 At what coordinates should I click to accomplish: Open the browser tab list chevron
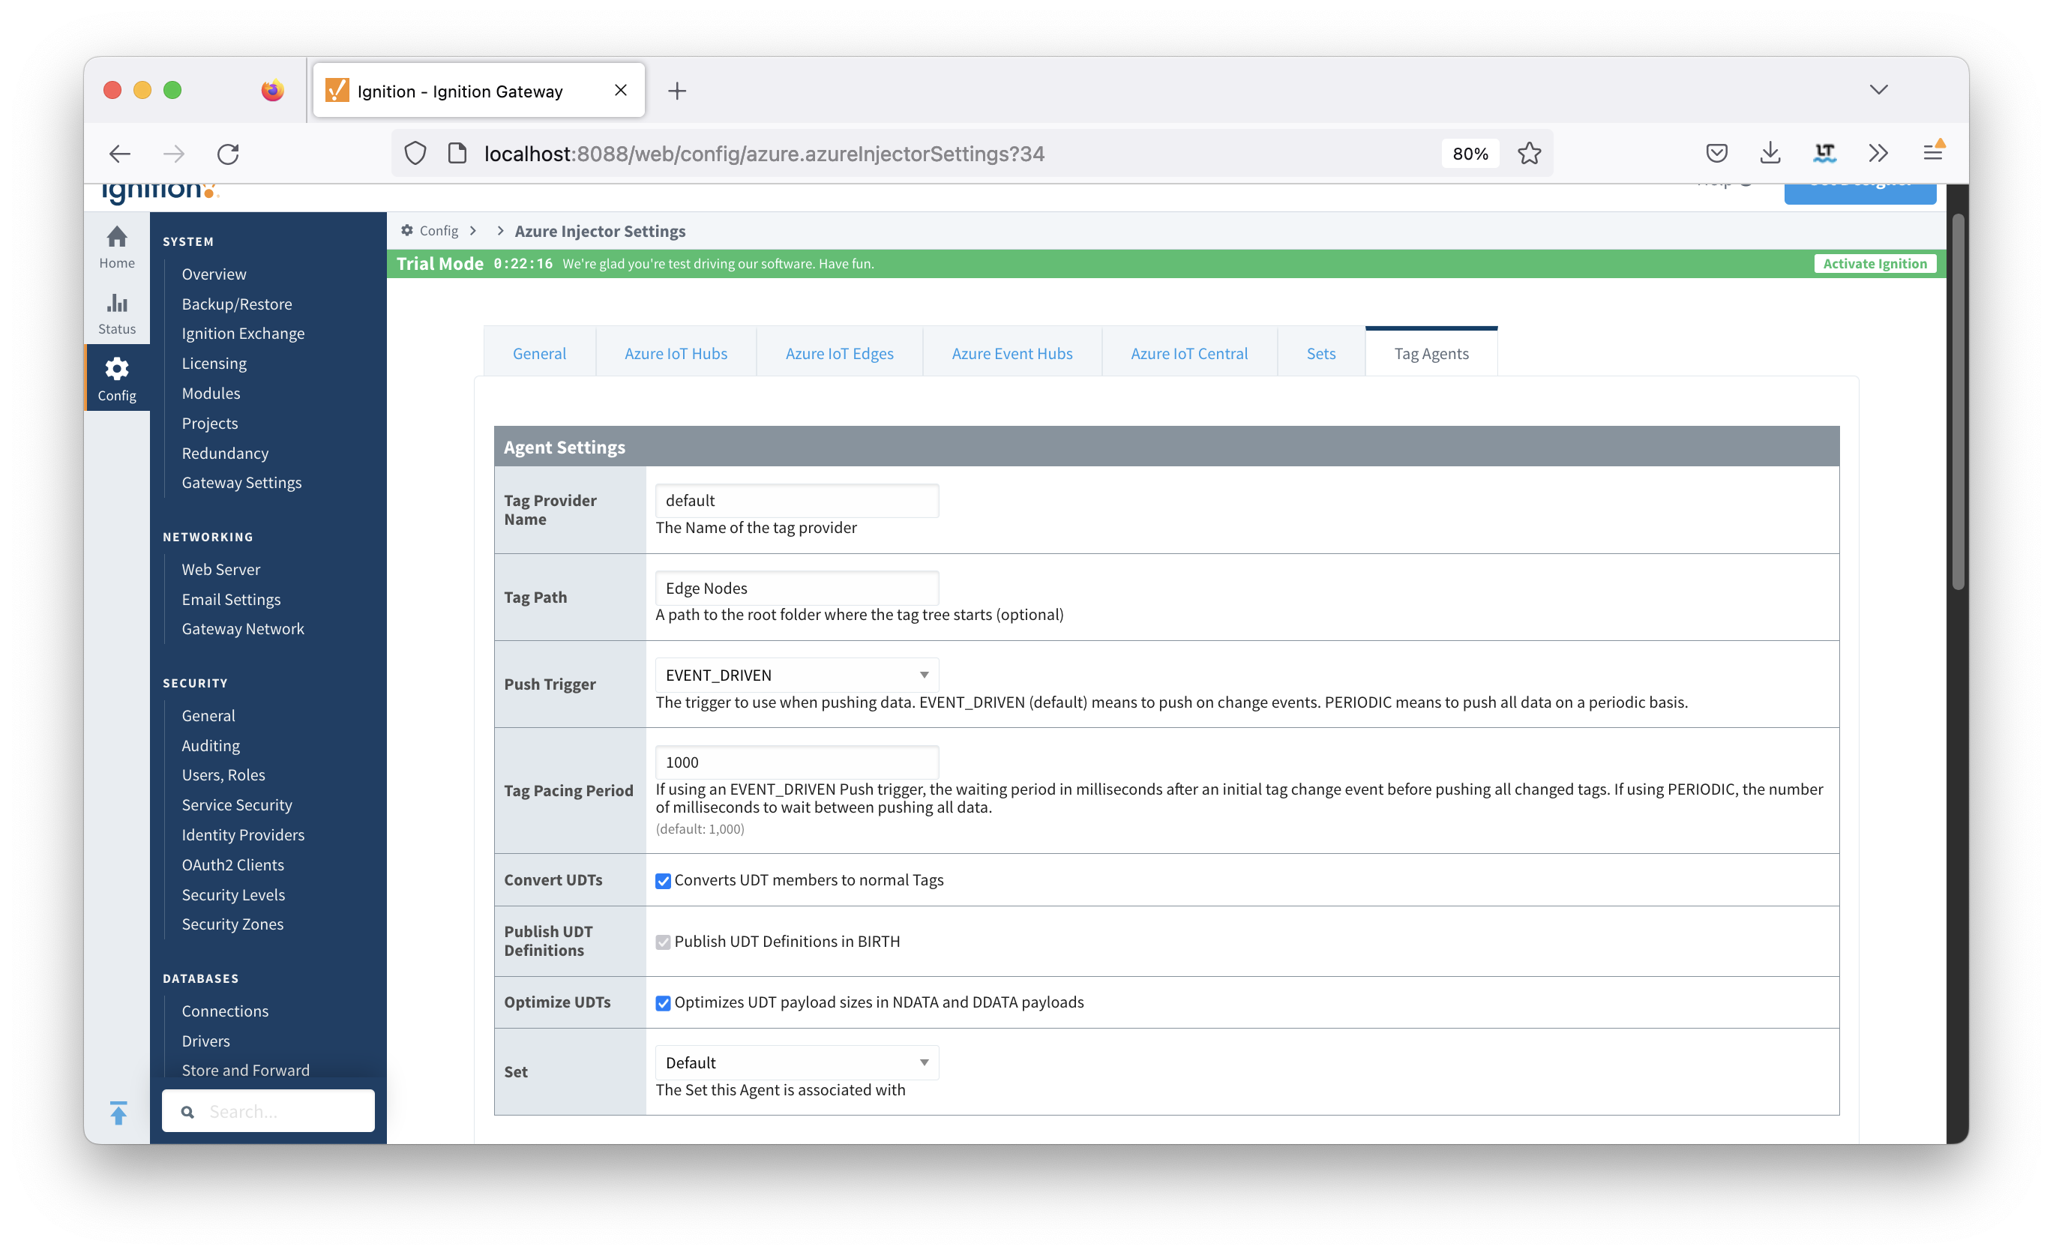click(1878, 90)
